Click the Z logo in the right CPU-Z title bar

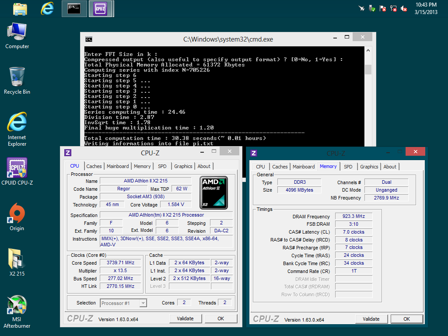[254, 153]
